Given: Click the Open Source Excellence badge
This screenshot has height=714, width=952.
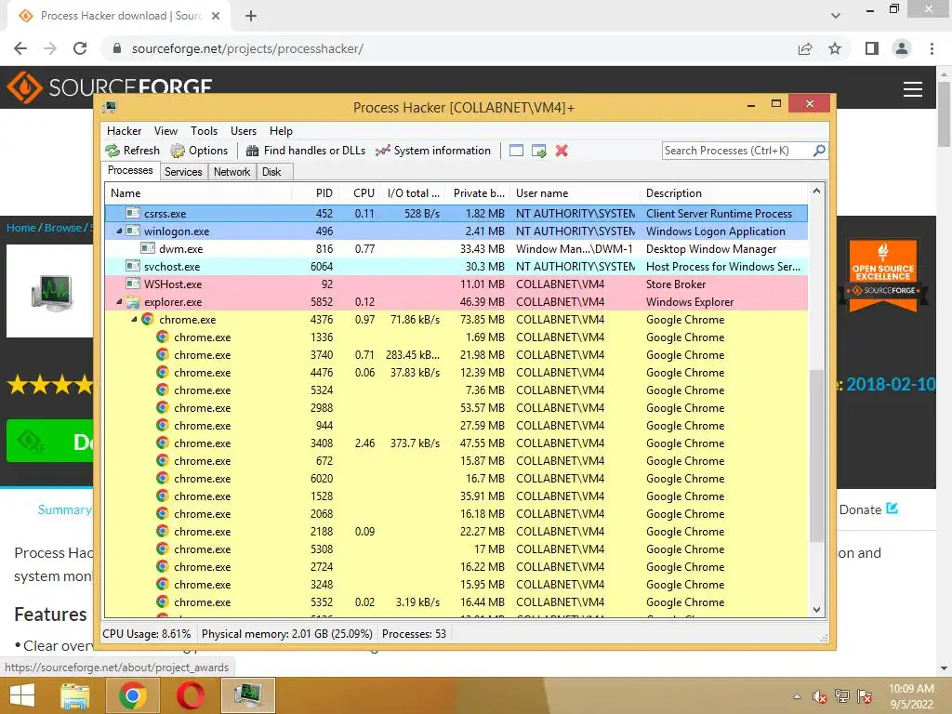Looking at the screenshot, I should (883, 275).
